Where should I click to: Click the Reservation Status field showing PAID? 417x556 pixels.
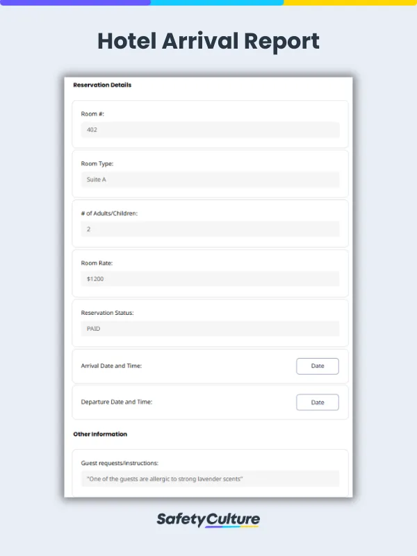[x=208, y=329]
